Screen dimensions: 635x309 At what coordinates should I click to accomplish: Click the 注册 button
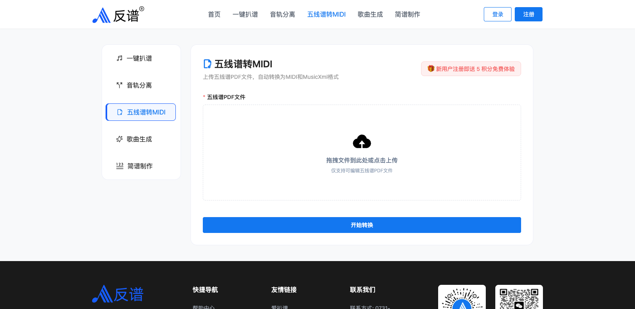529,14
